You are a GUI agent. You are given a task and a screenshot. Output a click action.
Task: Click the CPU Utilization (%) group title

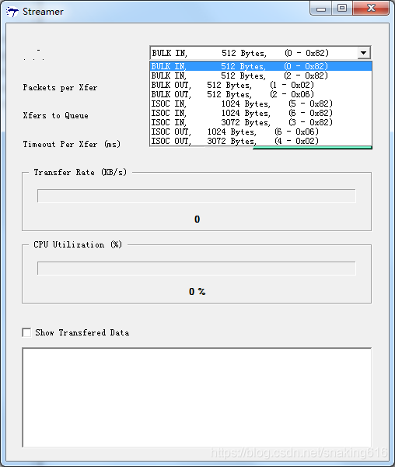pos(78,244)
